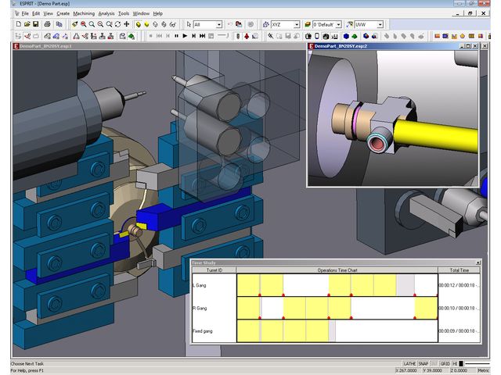Screen dimensions: 501x375
Task: Save the file using the floppy disk icon
Action: pos(37,25)
